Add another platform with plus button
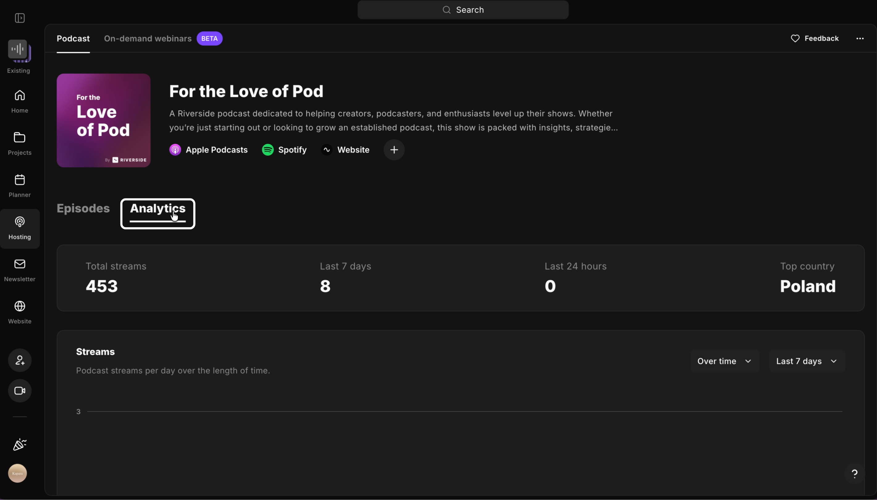 point(394,150)
